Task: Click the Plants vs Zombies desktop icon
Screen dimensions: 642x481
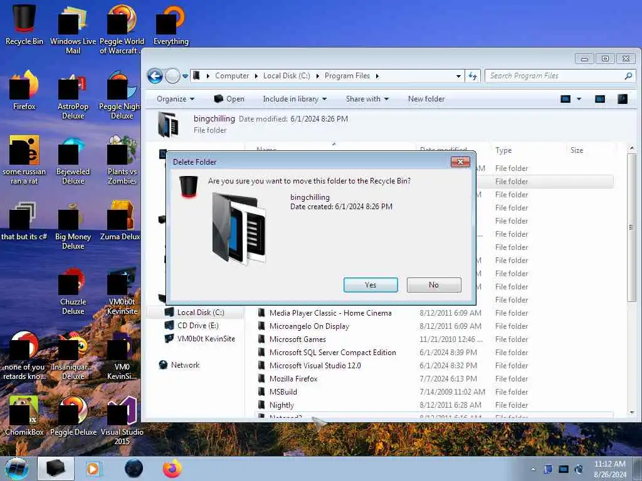Action: pos(122,160)
